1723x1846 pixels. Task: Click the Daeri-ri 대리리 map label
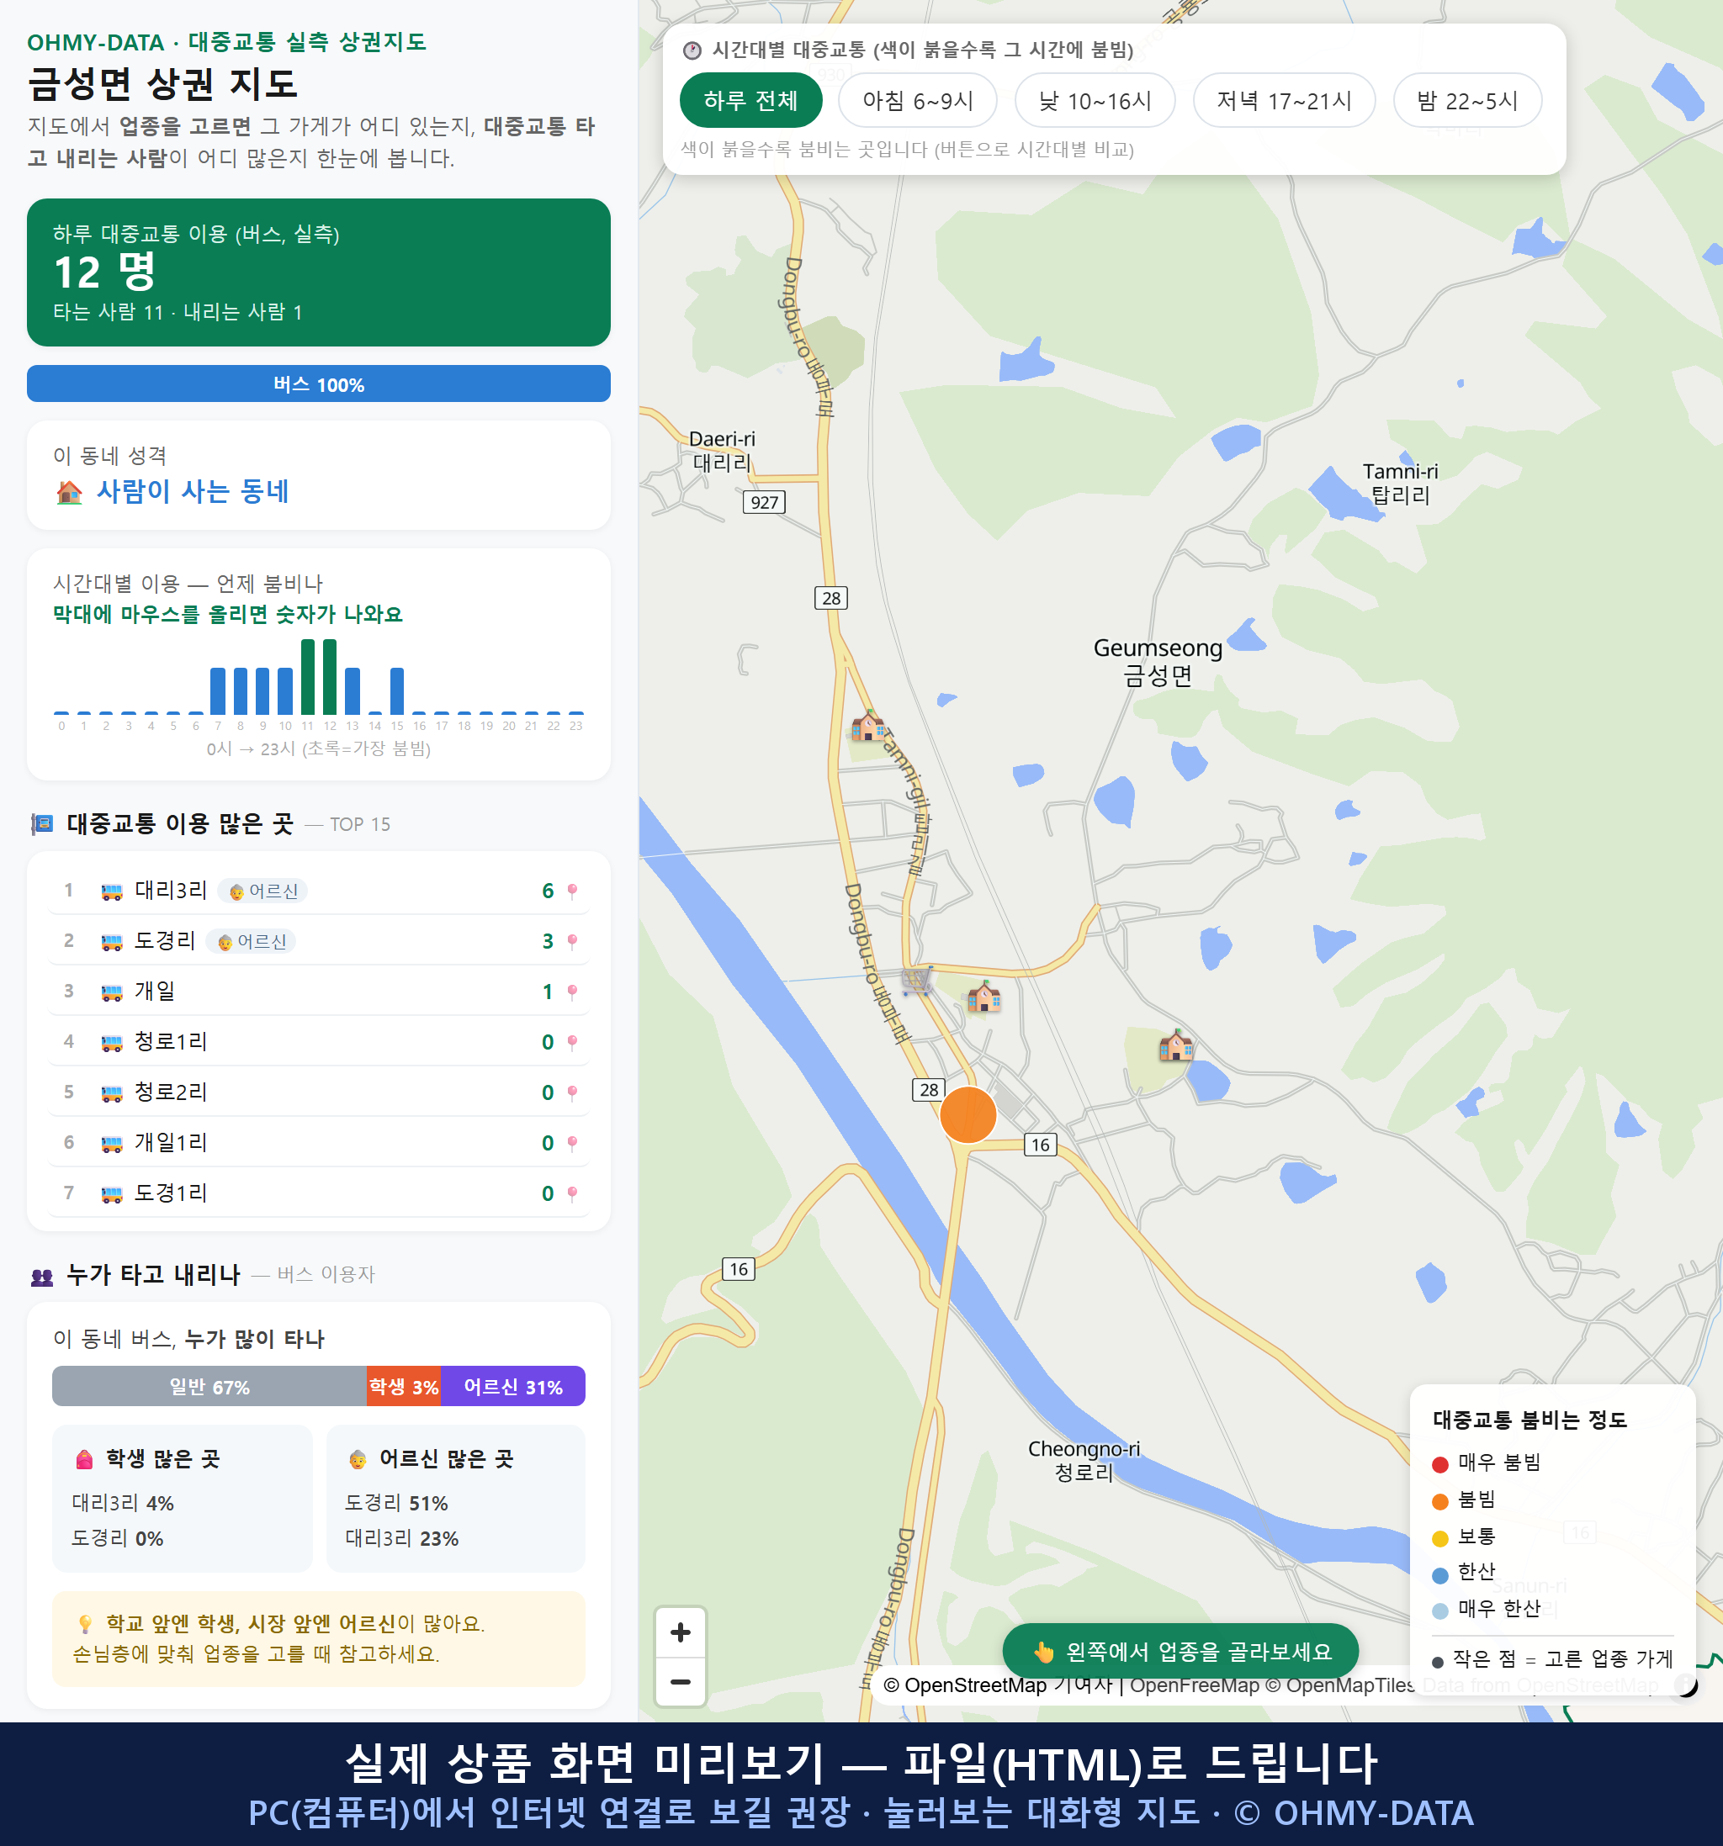coord(722,451)
